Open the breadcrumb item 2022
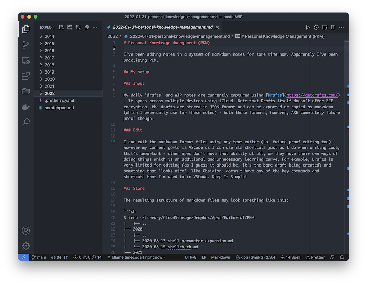This screenshot has height=285, width=367. pyautogui.click(x=112, y=36)
